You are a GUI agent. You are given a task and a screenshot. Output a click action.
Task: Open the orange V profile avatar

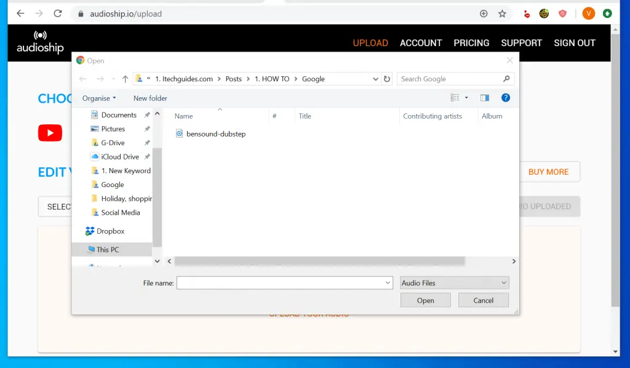(x=589, y=14)
